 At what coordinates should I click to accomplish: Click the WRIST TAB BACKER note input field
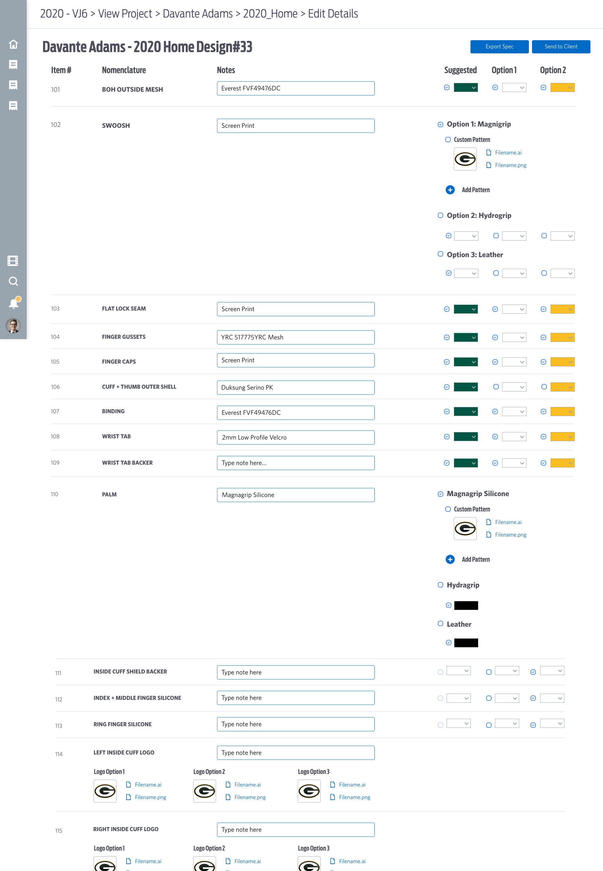tap(296, 463)
